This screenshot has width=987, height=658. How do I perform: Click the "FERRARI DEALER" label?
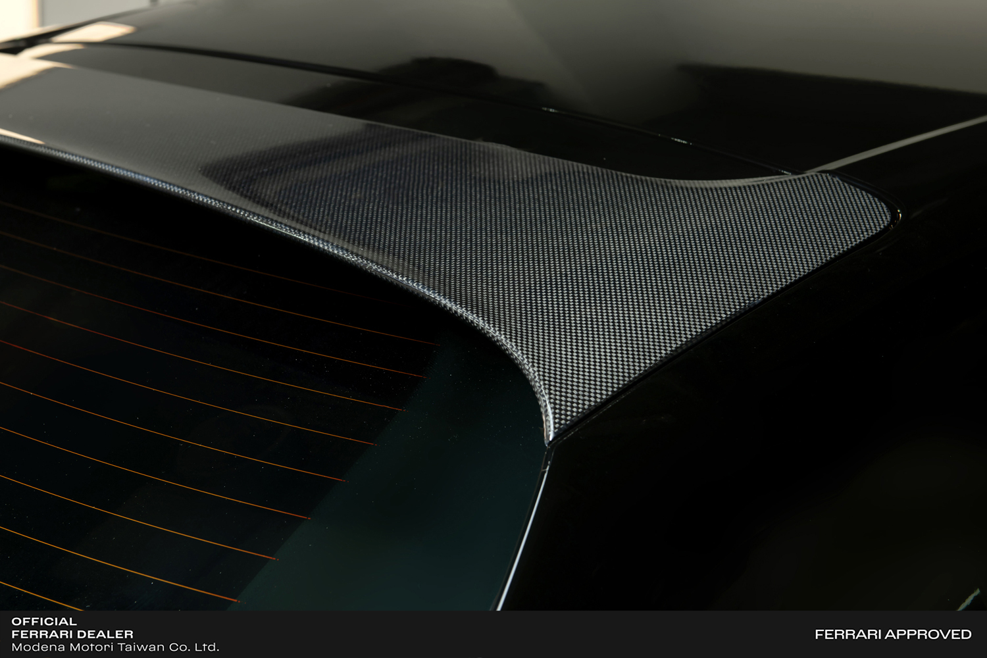tap(72, 634)
